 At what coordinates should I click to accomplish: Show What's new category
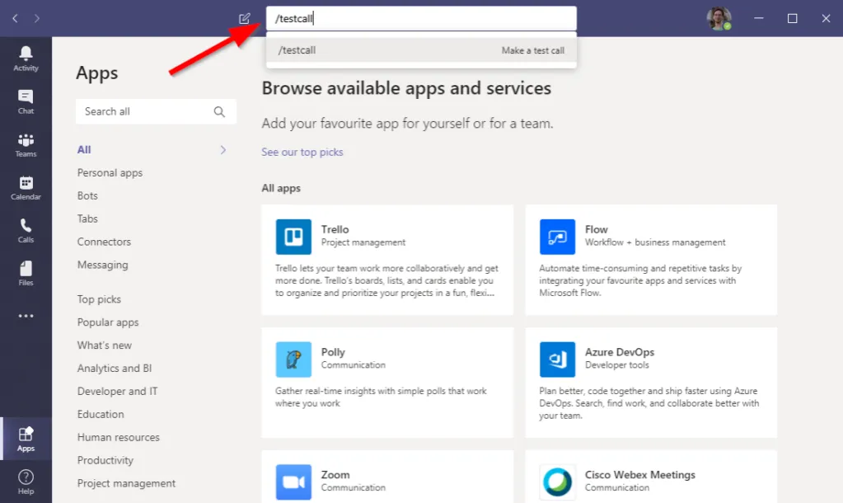click(105, 346)
